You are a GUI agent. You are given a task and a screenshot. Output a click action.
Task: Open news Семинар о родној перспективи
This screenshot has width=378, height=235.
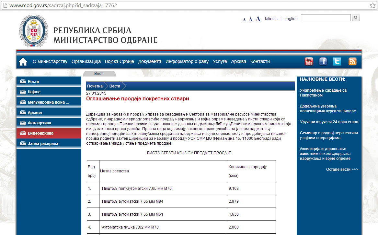(x=329, y=135)
